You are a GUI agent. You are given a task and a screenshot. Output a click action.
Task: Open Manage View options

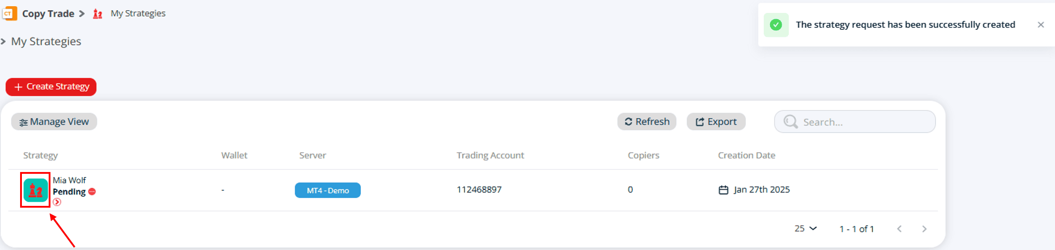point(54,122)
